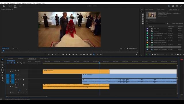Hide the second video track eye
The image size is (184, 104).
click(x=18, y=75)
